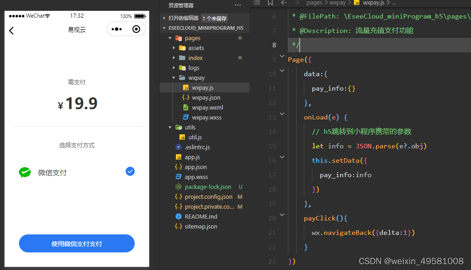The width and height of the screenshot is (471, 270).
Task: Click the 资源管理器 panel title
Action: (x=181, y=5)
